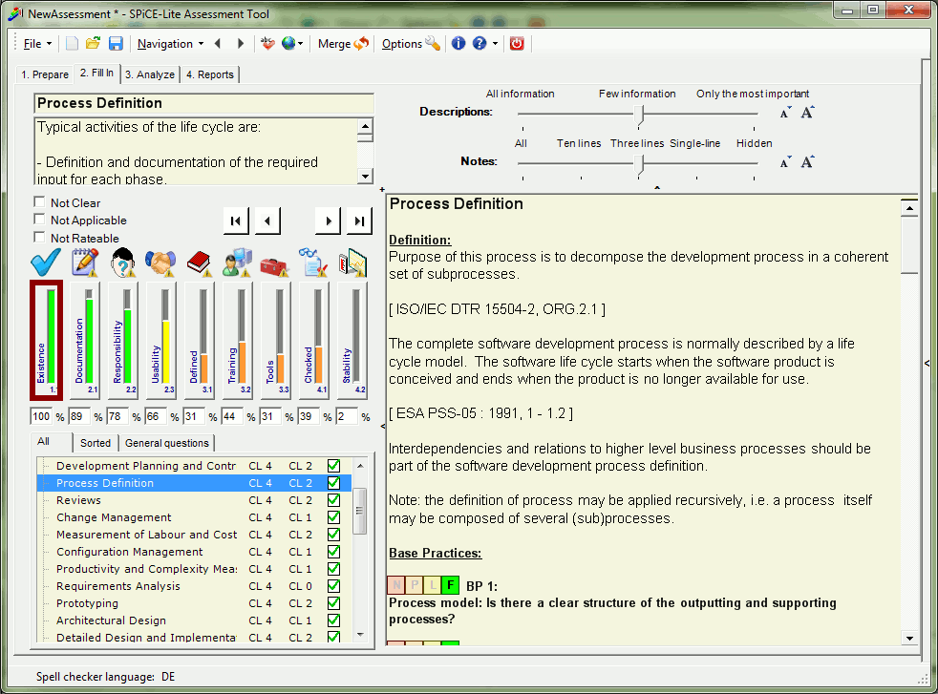Select the General questions tab
938x694 pixels.
pyautogui.click(x=167, y=443)
